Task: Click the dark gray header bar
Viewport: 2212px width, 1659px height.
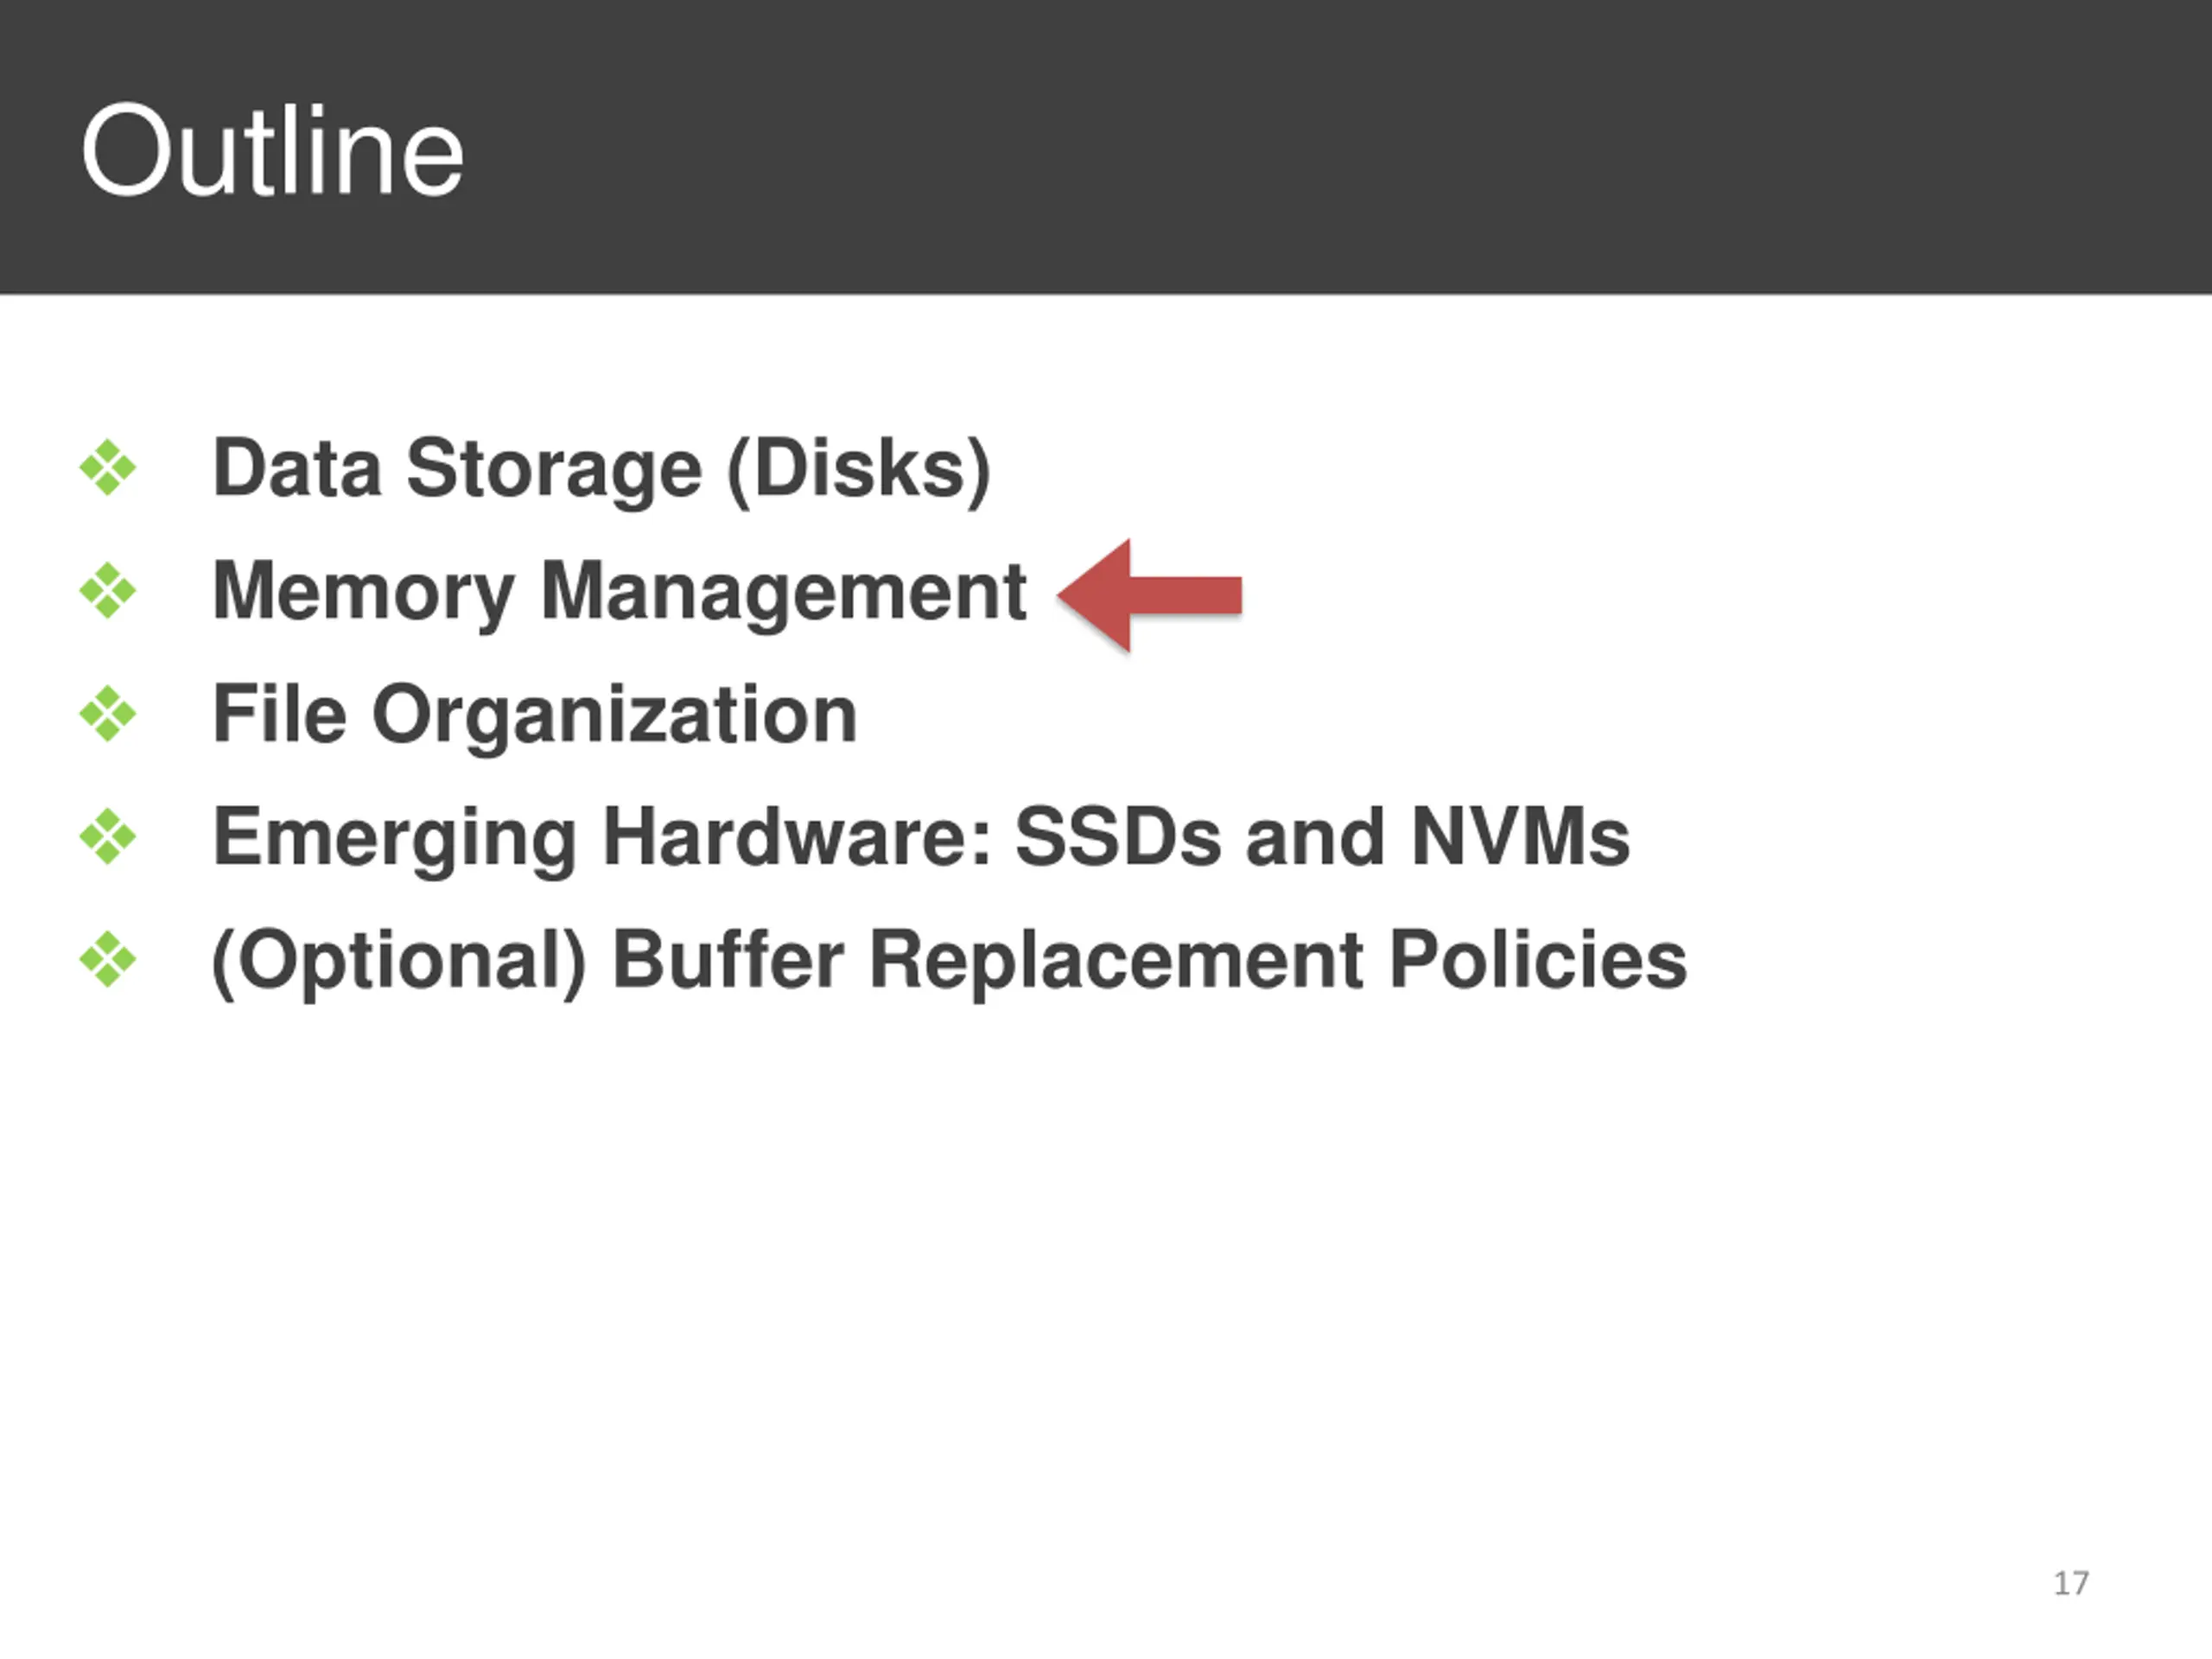Action: pyautogui.click(x=1106, y=147)
